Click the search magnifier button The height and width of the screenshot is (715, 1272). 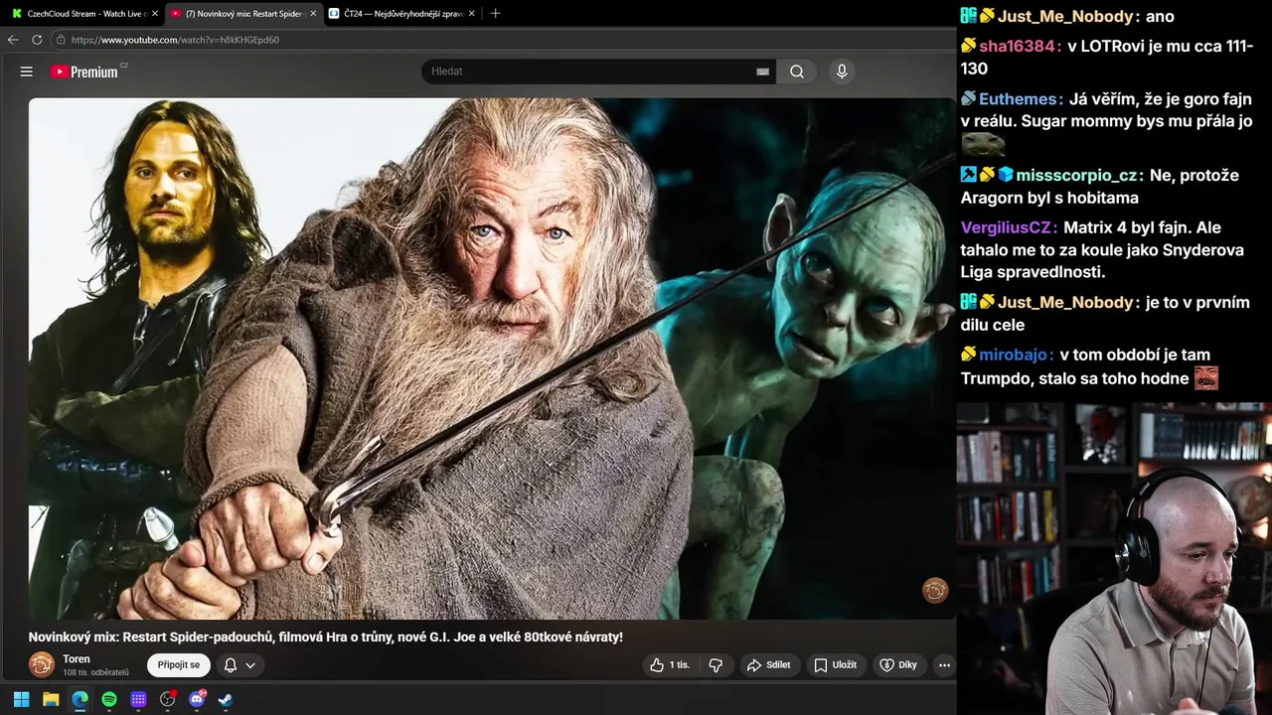[797, 71]
